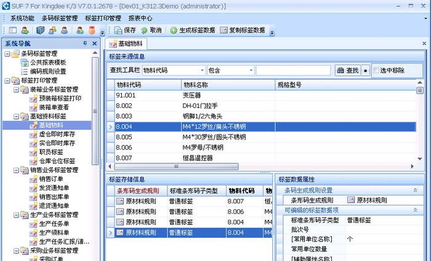
Task: Collapse the 生产业务标签管理 node
Action: (16, 215)
